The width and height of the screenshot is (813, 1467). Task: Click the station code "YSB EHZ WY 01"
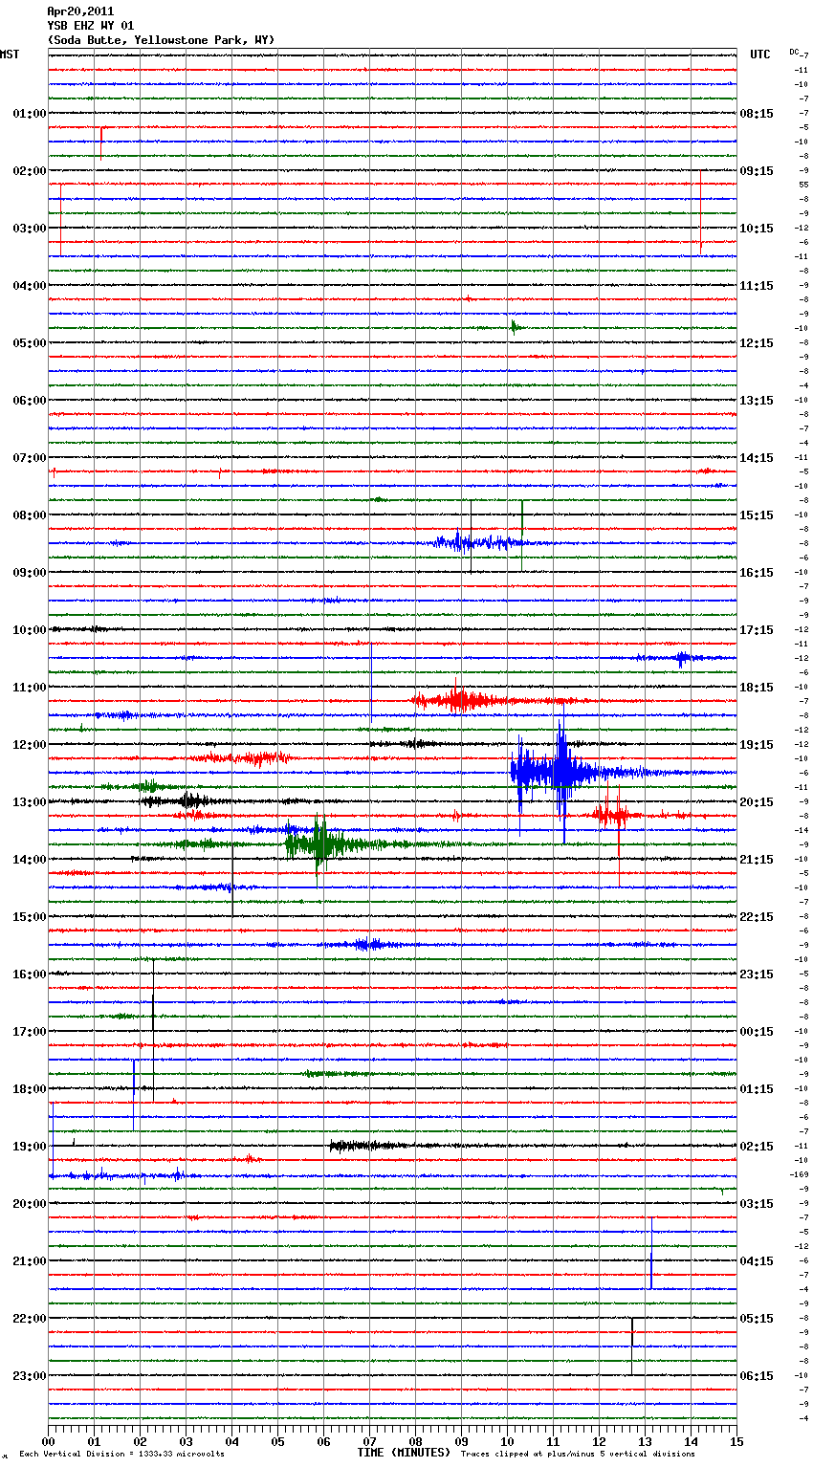[91, 26]
